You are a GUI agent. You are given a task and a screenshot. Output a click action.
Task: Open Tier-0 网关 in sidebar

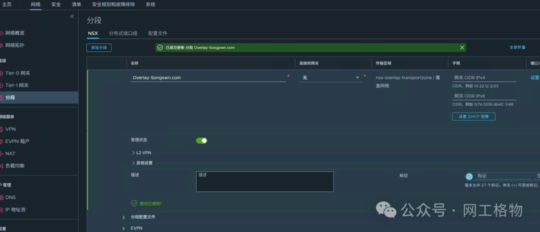tap(17, 73)
